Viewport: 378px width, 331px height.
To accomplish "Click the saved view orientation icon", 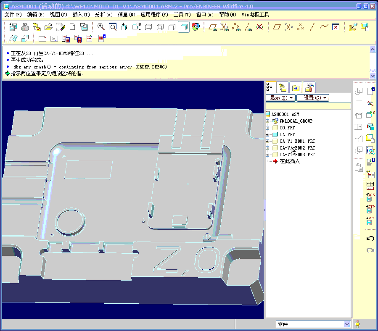I will (125, 27).
